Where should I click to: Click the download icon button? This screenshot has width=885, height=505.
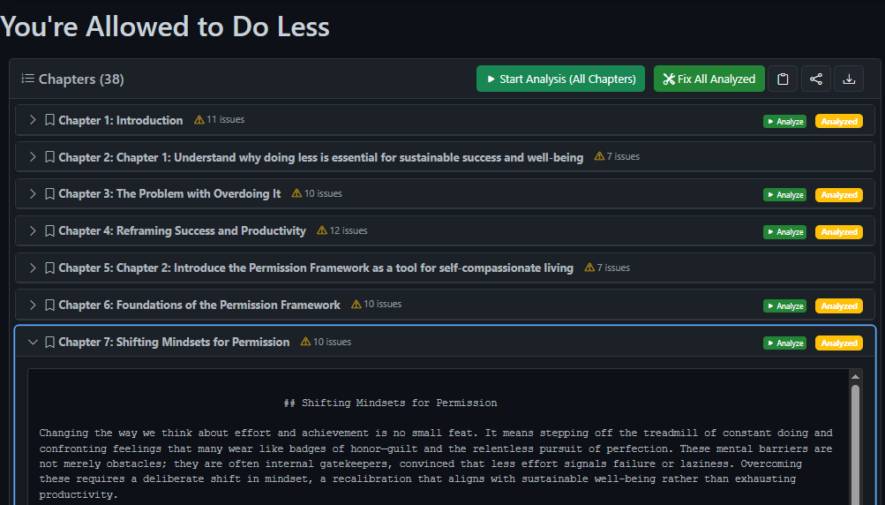(x=849, y=79)
